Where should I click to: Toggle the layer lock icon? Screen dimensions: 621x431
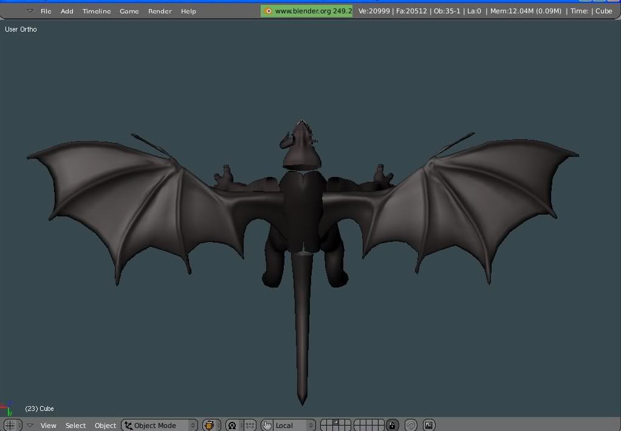click(x=393, y=425)
